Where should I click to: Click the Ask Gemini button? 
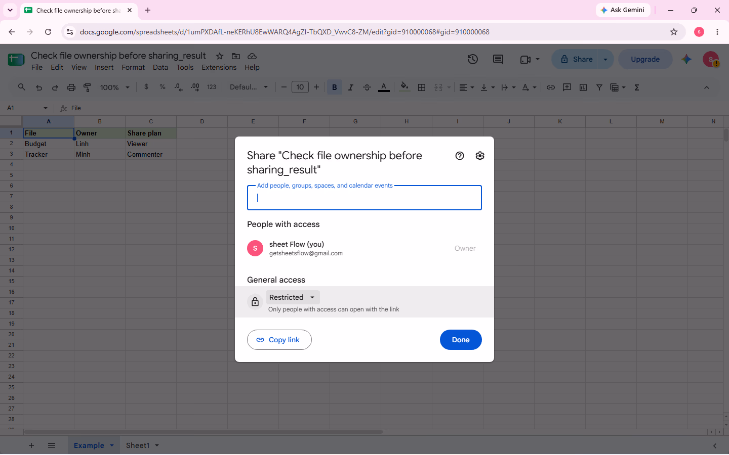tap(623, 10)
